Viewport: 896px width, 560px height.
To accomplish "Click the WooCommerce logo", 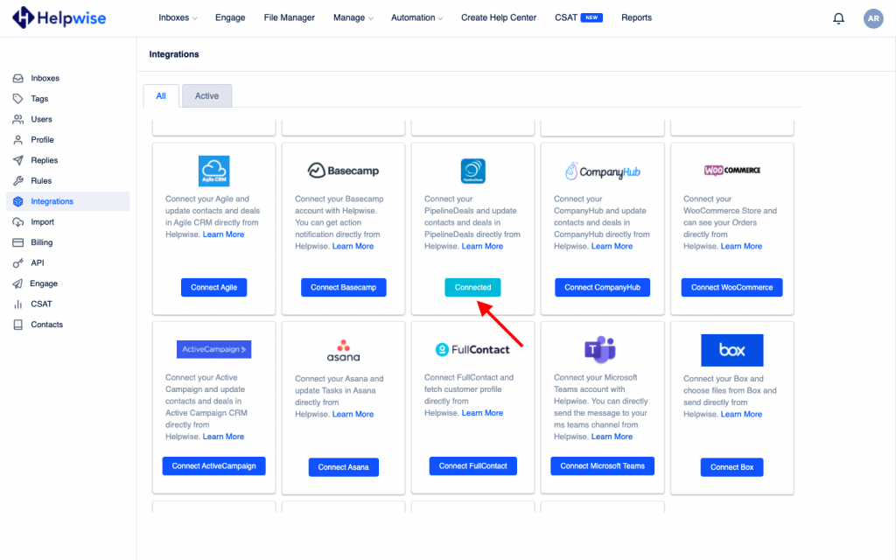I will click(x=732, y=171).
